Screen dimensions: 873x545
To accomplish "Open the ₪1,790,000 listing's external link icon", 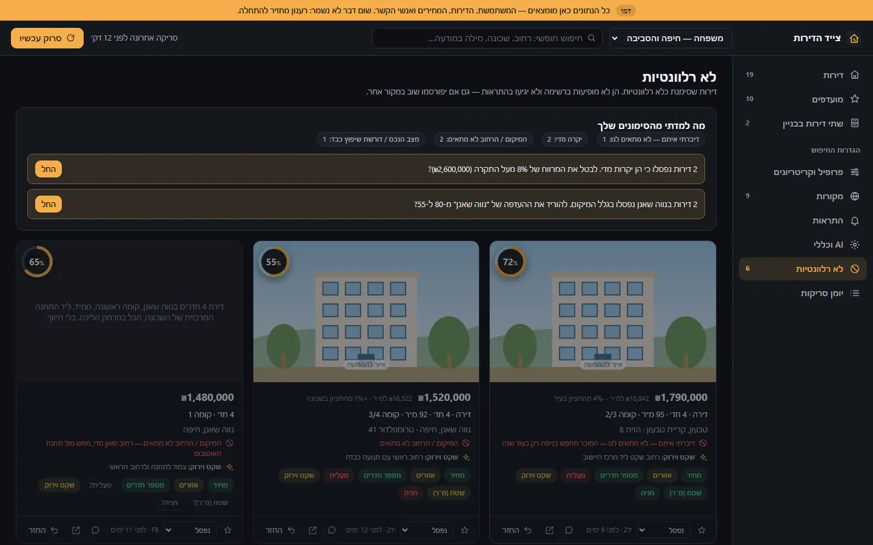I will tap(549, 530).
